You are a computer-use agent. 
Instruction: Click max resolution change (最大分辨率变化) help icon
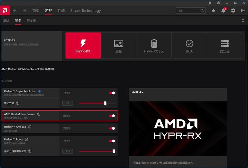(29, 151)
